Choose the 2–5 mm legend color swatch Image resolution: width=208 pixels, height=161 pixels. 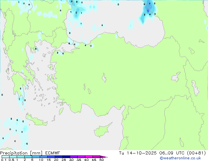(28, 157)
